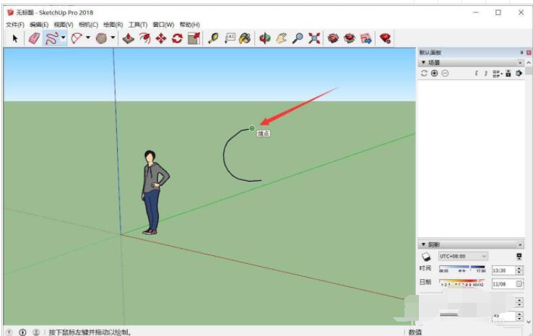Open the date calendar picker icon
Screen dimensions: 533x336
(519, 284)
